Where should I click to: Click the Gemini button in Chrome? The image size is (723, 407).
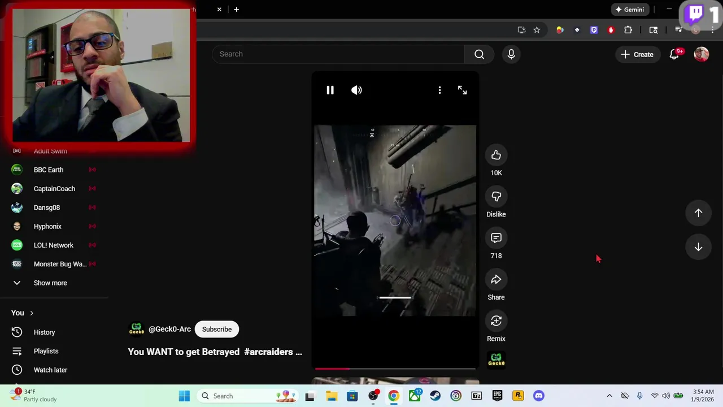pos(630,10)
